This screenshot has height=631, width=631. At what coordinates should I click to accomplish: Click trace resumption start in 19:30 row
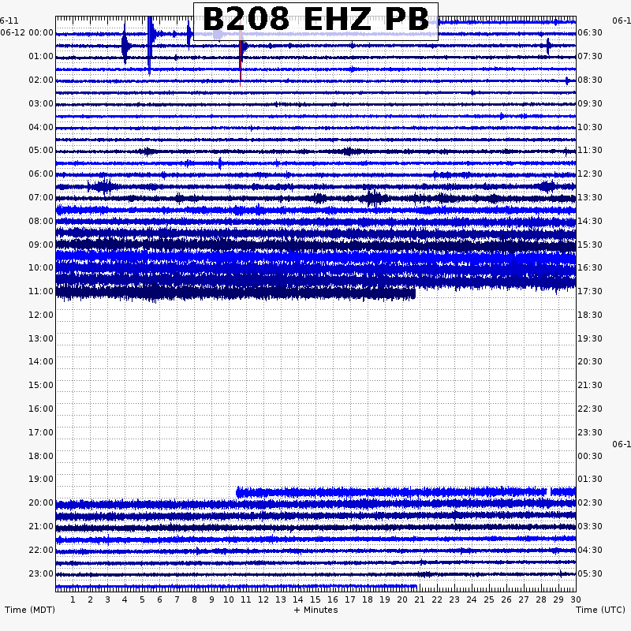[237, 491]
